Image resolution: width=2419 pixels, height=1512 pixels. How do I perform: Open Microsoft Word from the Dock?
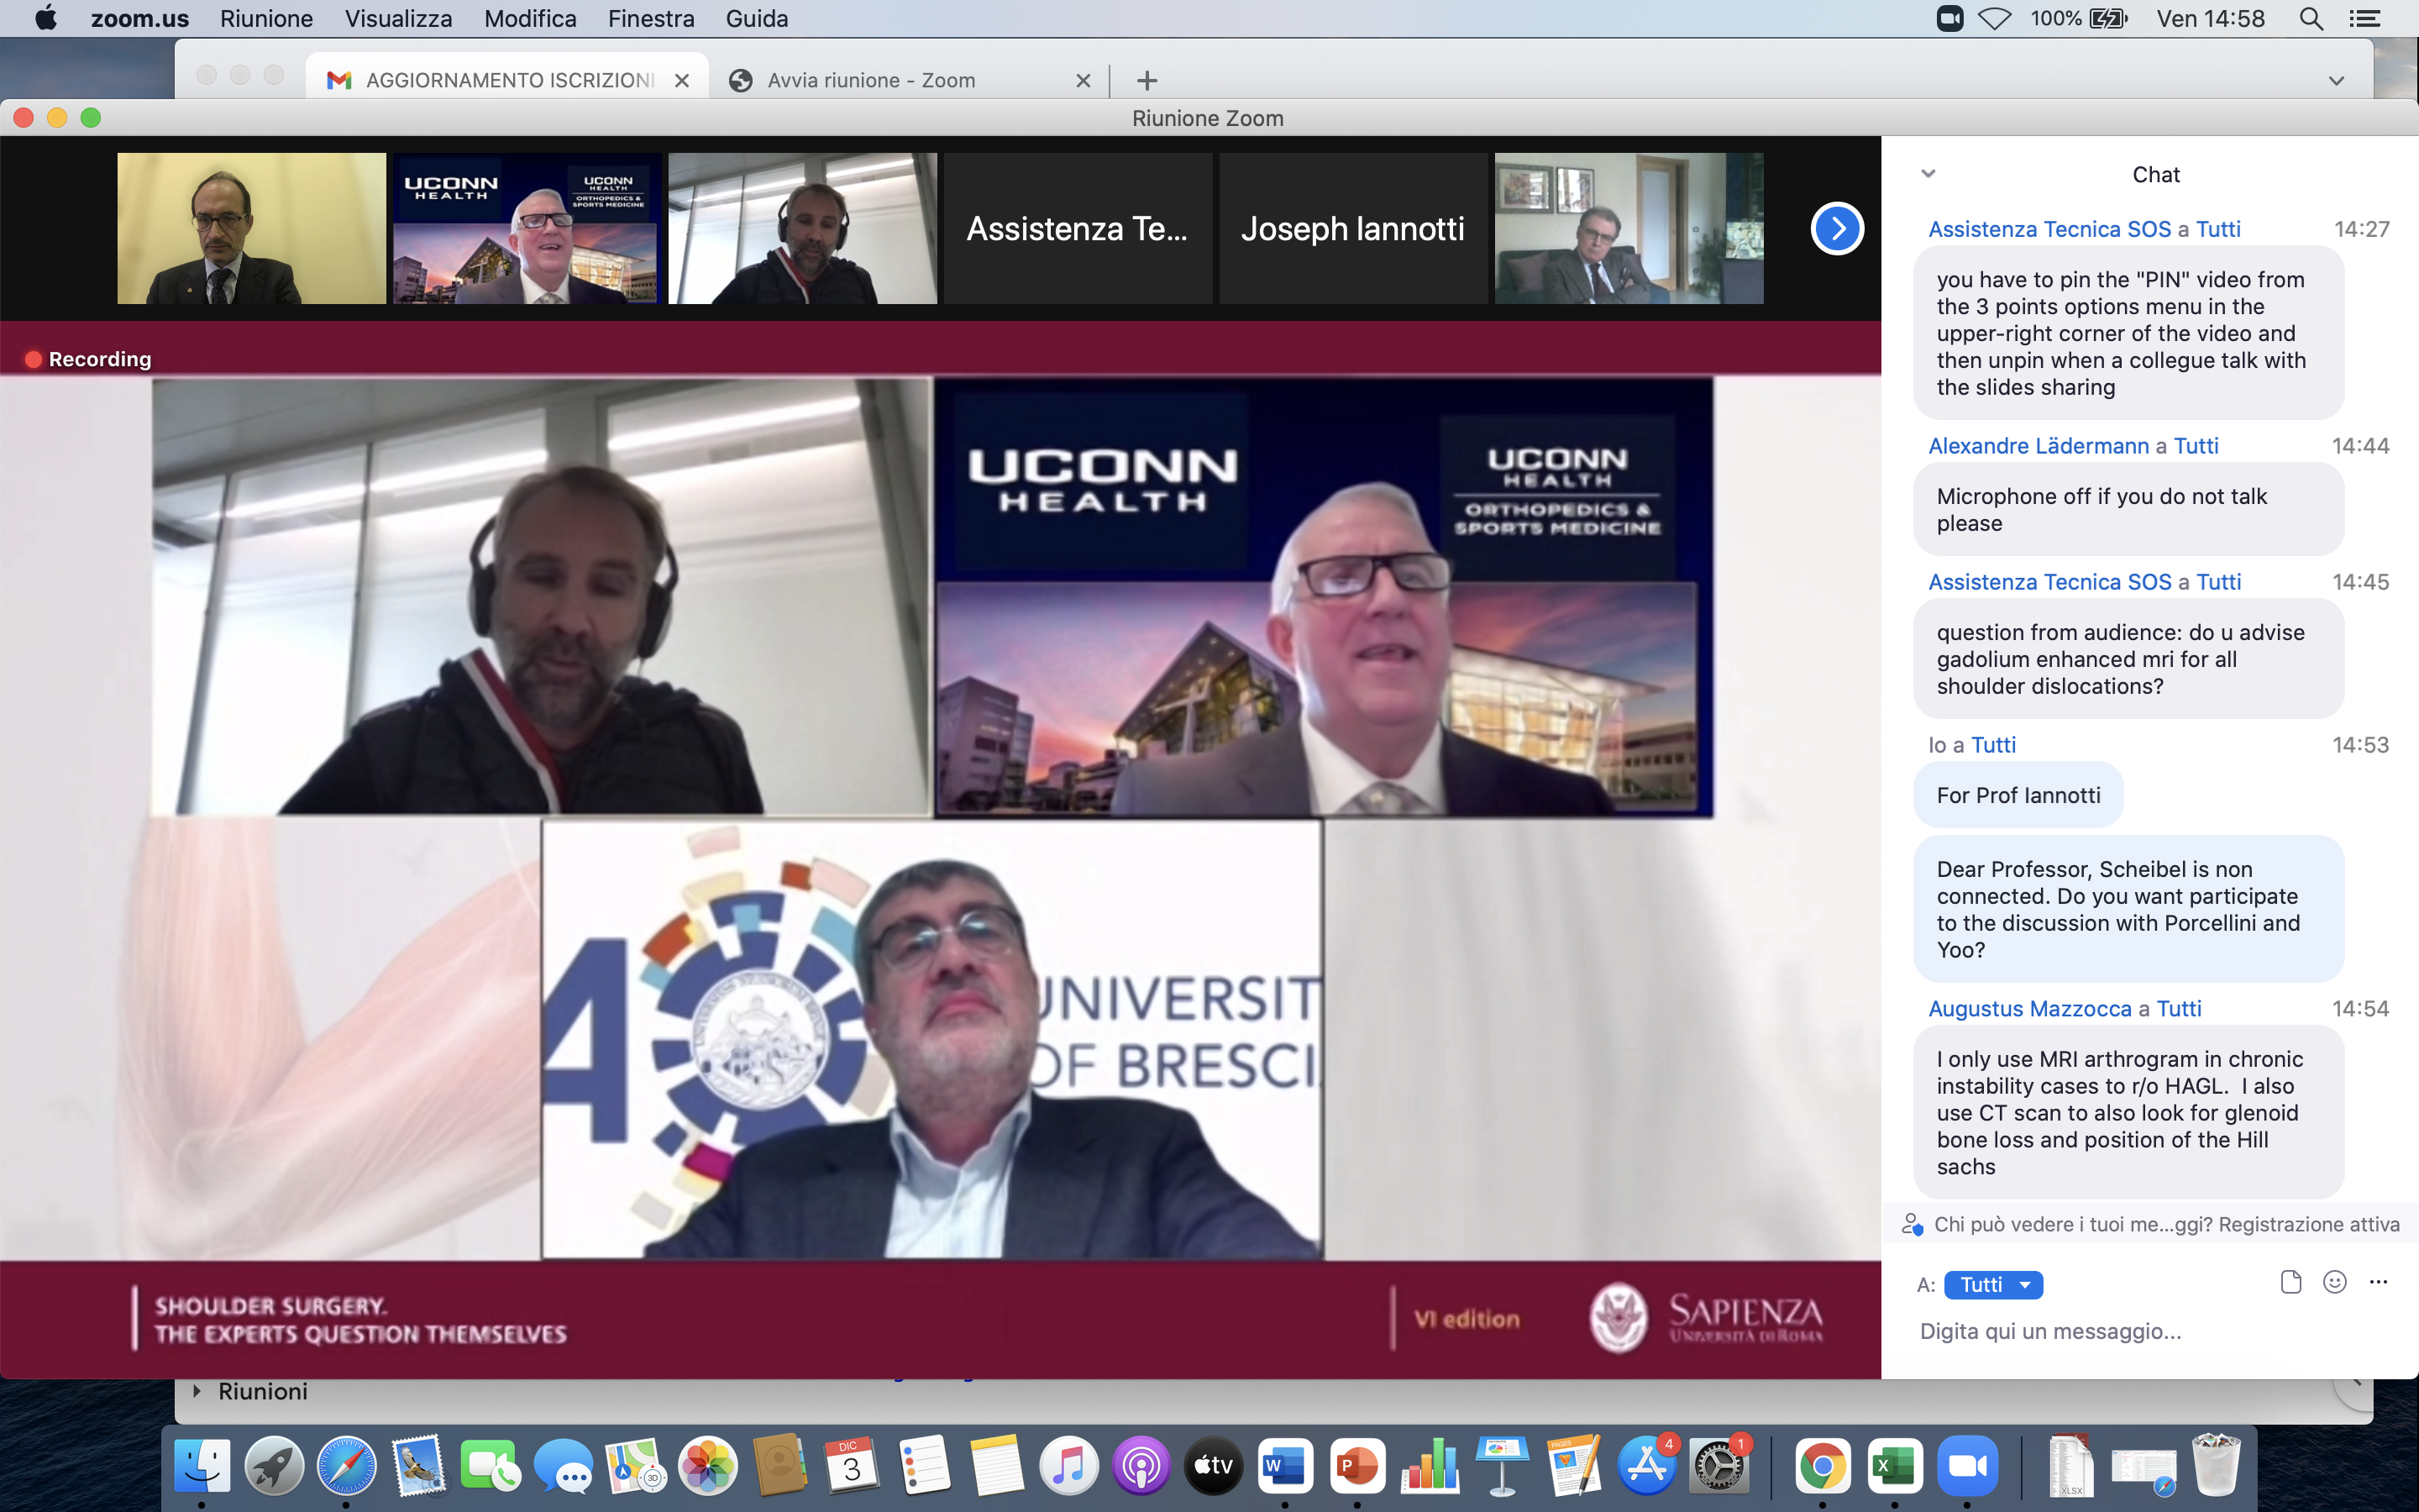pos(1285,1467)
